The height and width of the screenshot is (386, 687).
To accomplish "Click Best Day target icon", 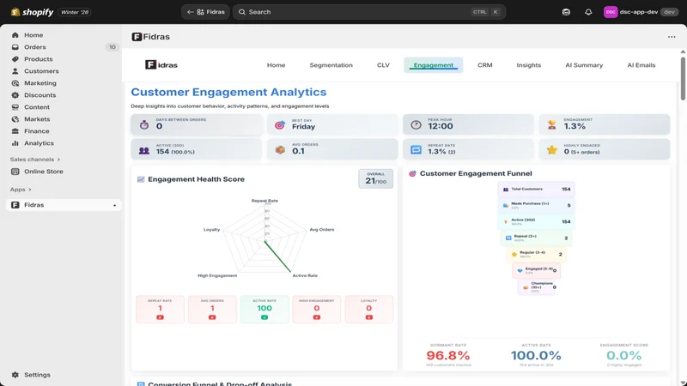I will click(280, 125).
